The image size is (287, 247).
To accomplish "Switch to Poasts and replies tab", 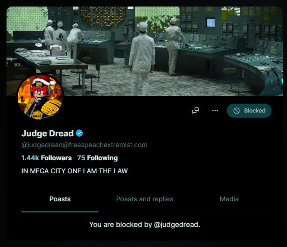I will point(145,199).
